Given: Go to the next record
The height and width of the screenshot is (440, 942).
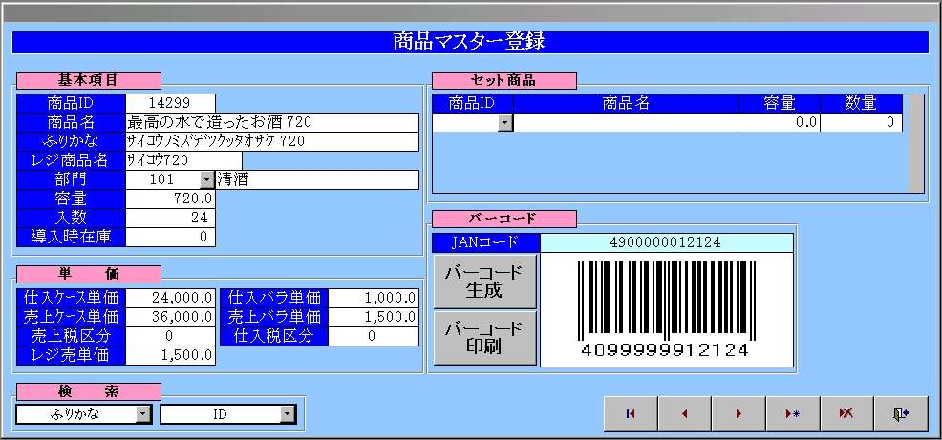Looking at the screenshot, I should [738, 413].
